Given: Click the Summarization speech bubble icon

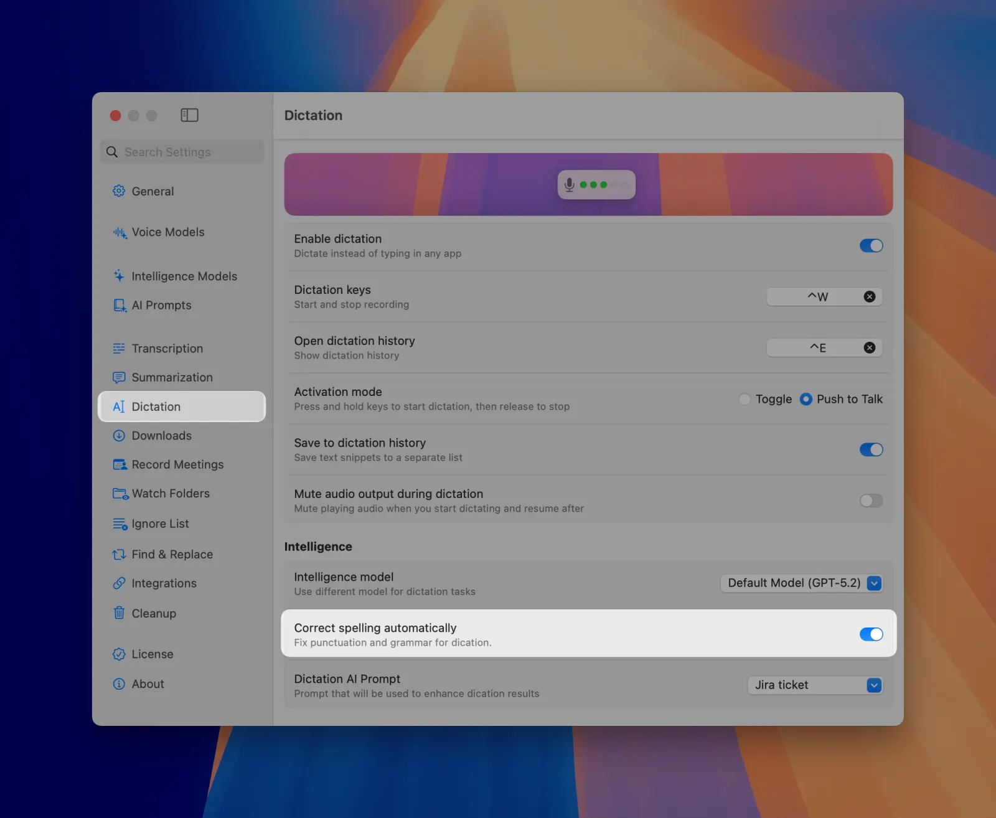Looking at the screenshot, I should point(119,377).
